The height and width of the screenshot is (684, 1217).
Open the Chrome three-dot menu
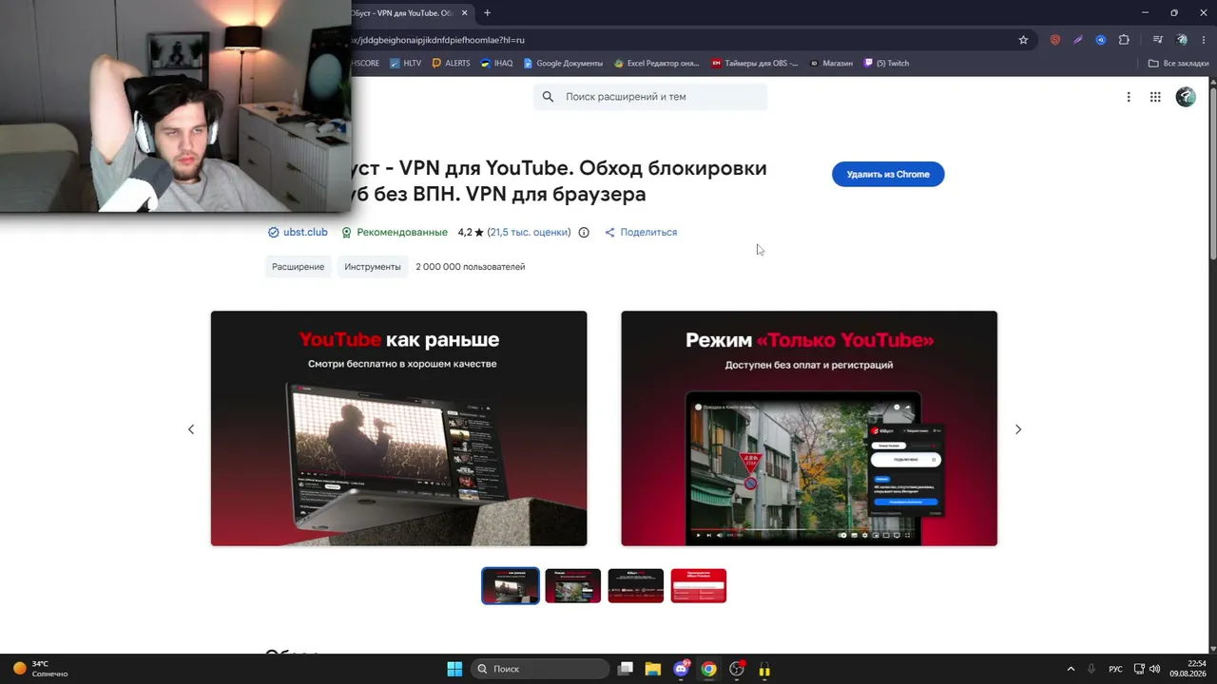(x=1205, y=40)
